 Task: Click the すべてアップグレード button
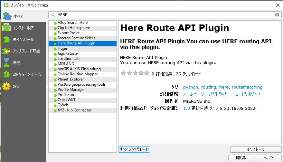point(134,149)
